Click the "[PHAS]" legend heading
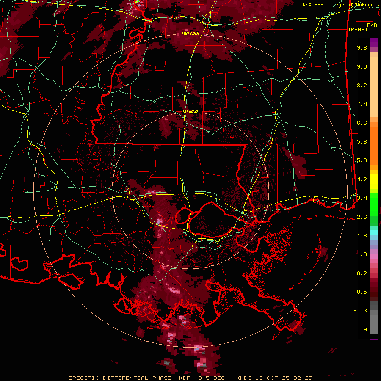This screenshot has height=381, width=381. tap(358, 29)
